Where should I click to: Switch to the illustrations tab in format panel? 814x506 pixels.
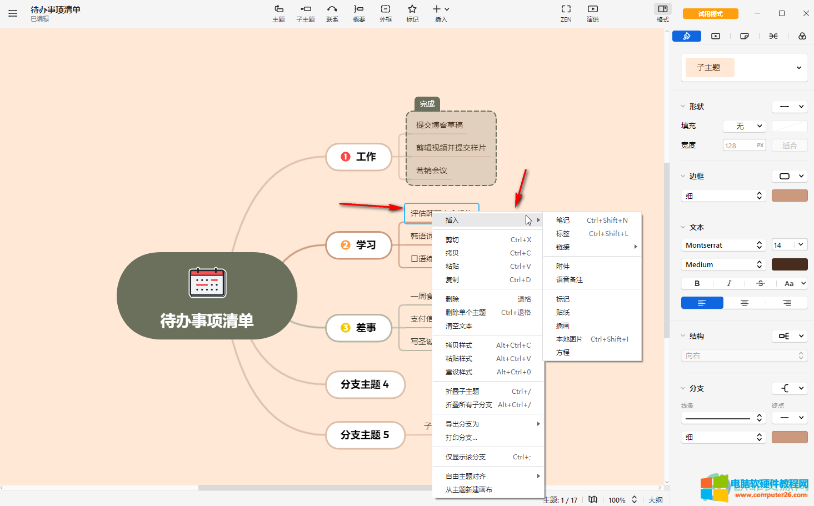(802, 36)
